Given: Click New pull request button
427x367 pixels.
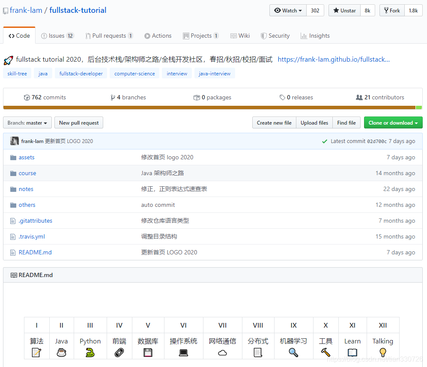Looking at the screenshot, I should click(79, 123).
